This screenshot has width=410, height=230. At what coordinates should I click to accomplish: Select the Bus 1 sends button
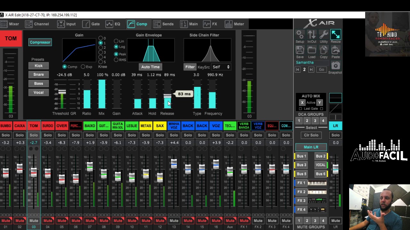pyautogui.click(x=301, y=156)
